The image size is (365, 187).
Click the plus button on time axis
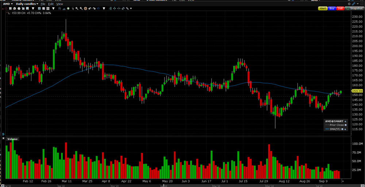click(x=342, y=181)
